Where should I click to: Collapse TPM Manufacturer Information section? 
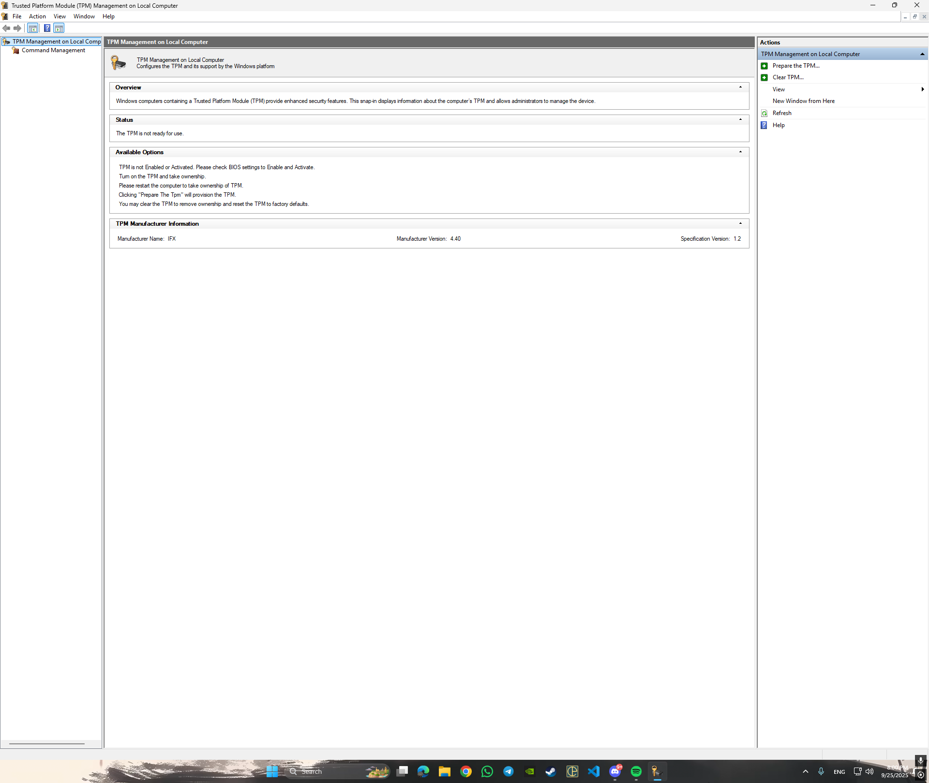(x=740, y=224)
